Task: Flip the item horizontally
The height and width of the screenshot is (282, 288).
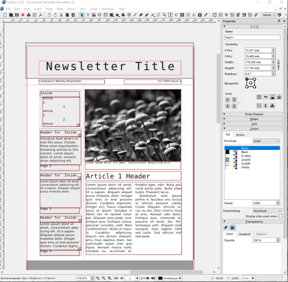Action: [x=266, y=97]
